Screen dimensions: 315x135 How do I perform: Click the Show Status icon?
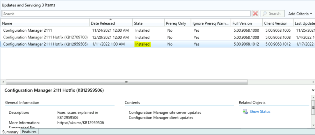245,112
